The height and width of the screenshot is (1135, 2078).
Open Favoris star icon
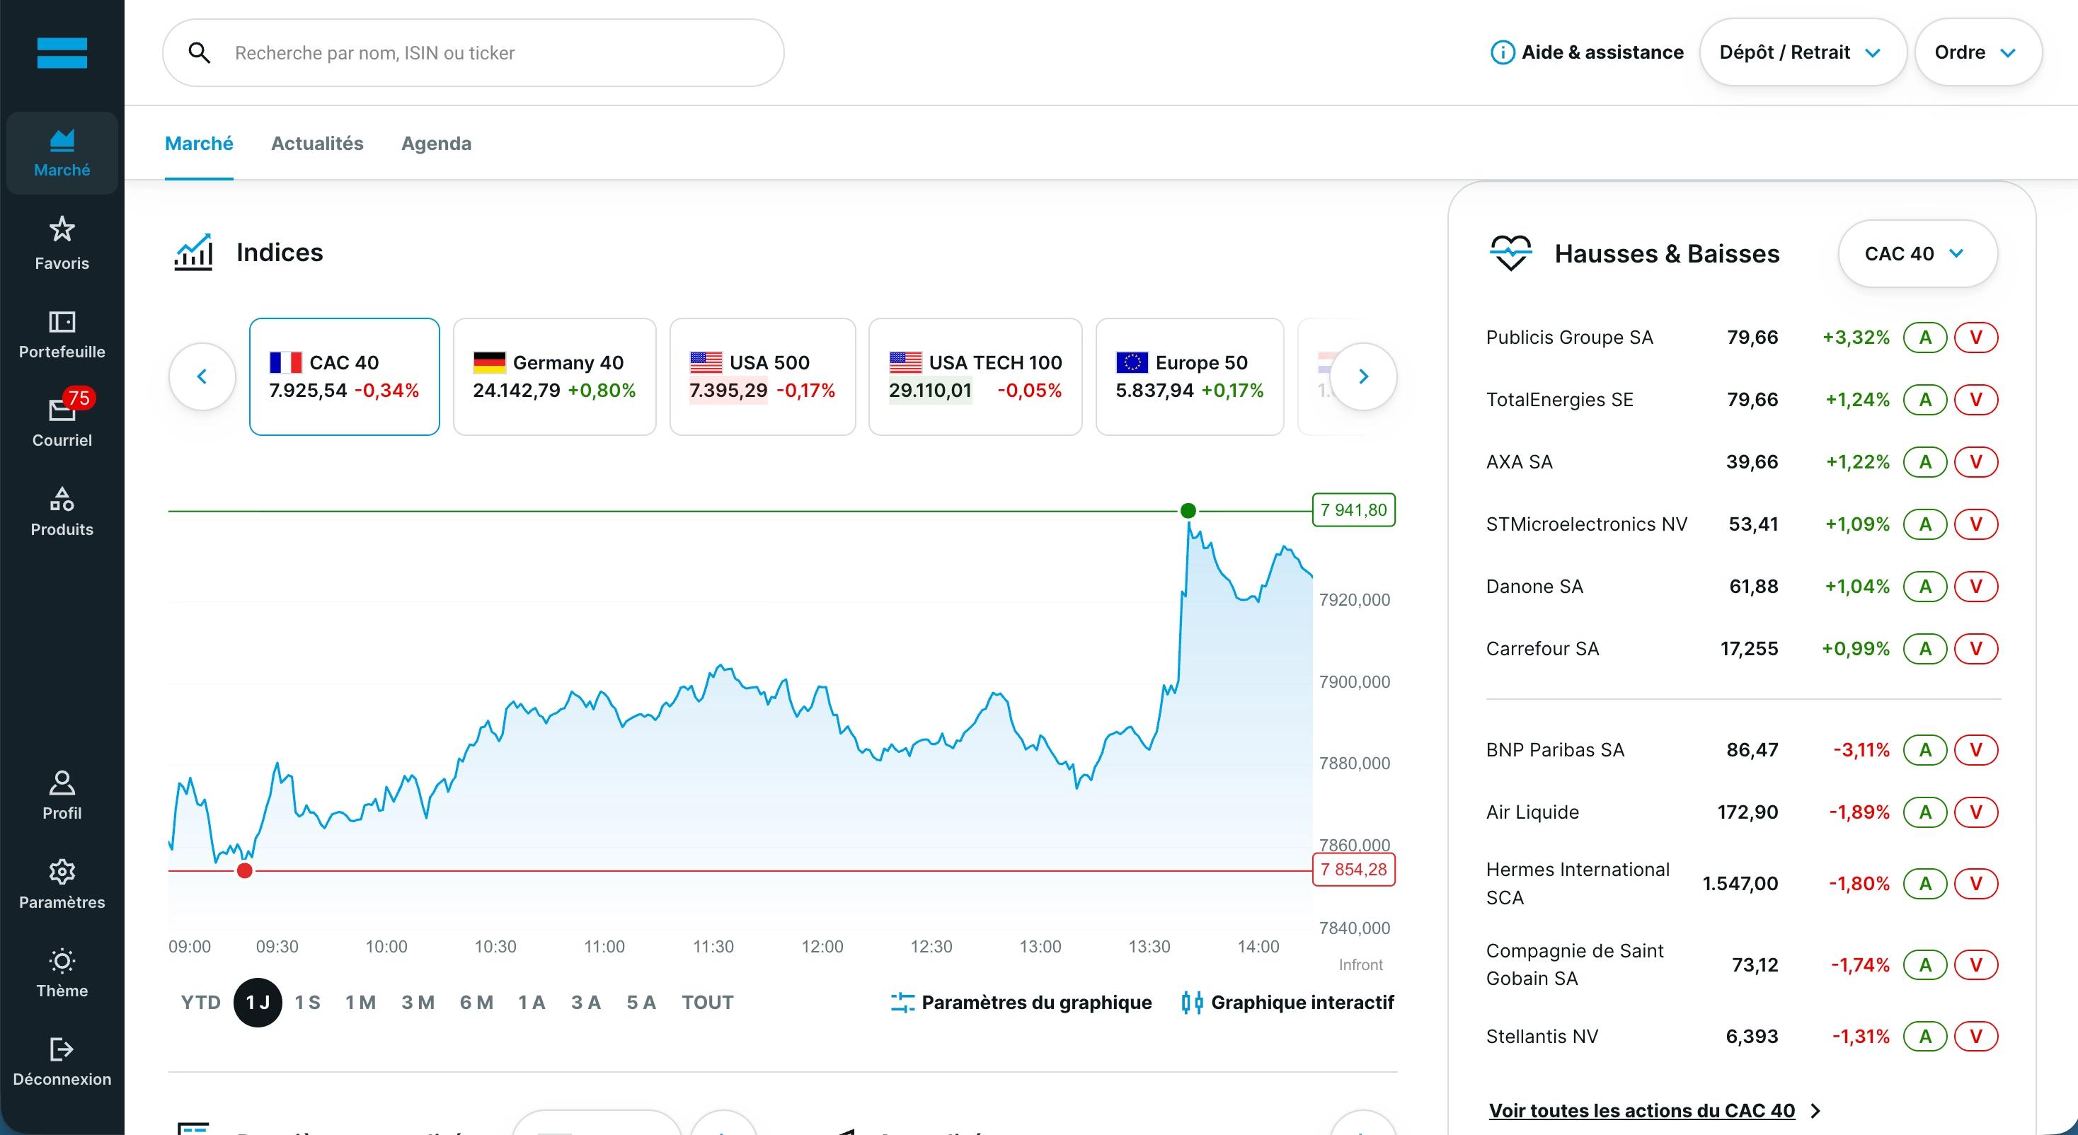pos(62,229)
